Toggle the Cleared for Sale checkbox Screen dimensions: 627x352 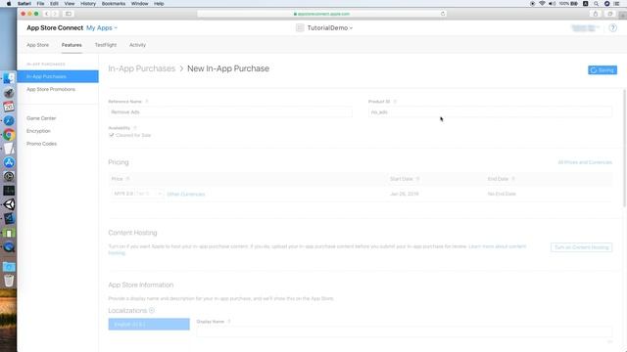tap(111, 135)
